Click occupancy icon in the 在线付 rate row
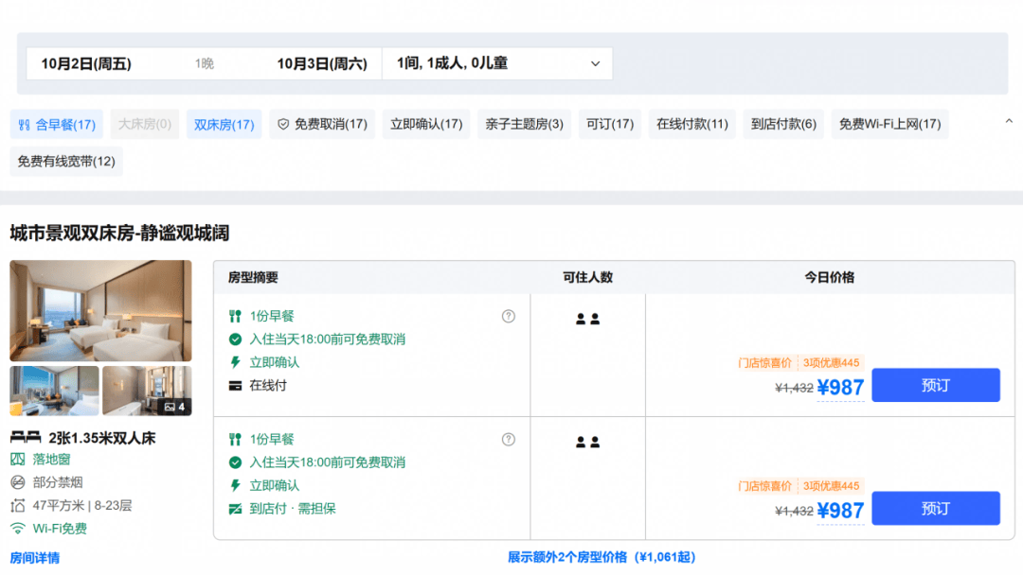 click(587, 319)
